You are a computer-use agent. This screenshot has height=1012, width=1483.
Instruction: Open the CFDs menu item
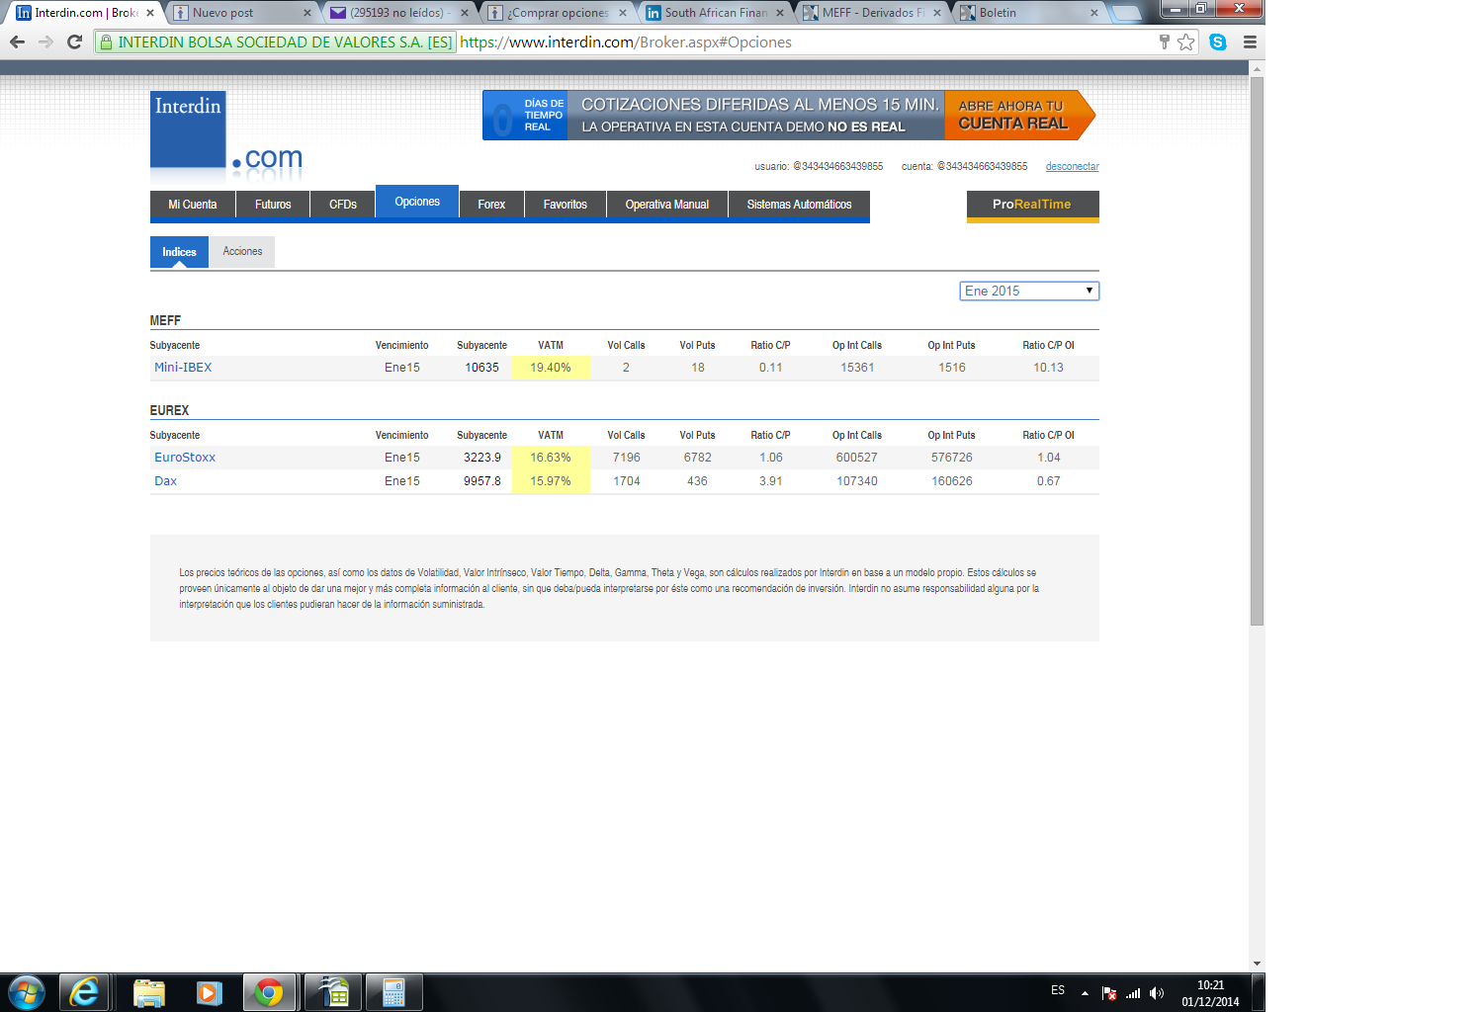pos(343,205)
